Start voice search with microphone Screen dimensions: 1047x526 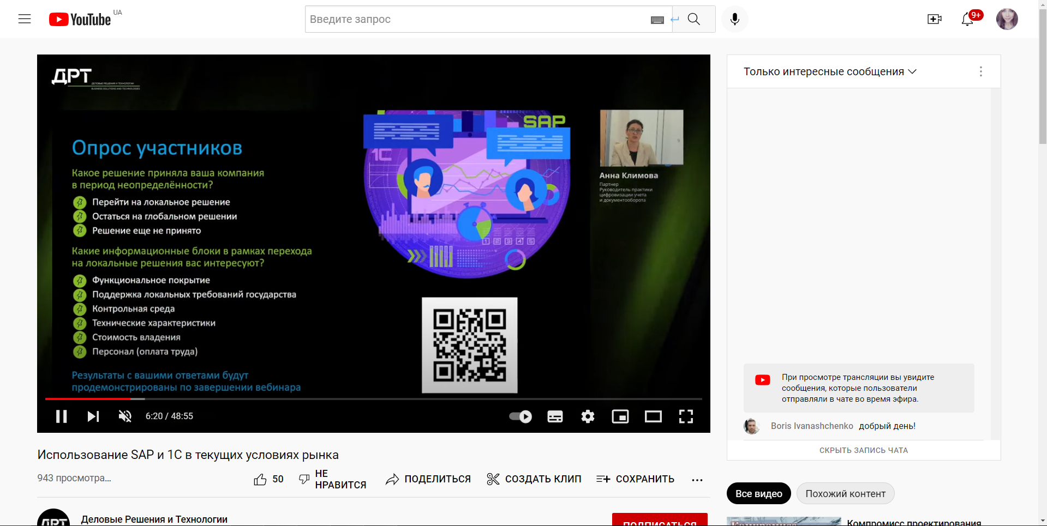[735, 19]
